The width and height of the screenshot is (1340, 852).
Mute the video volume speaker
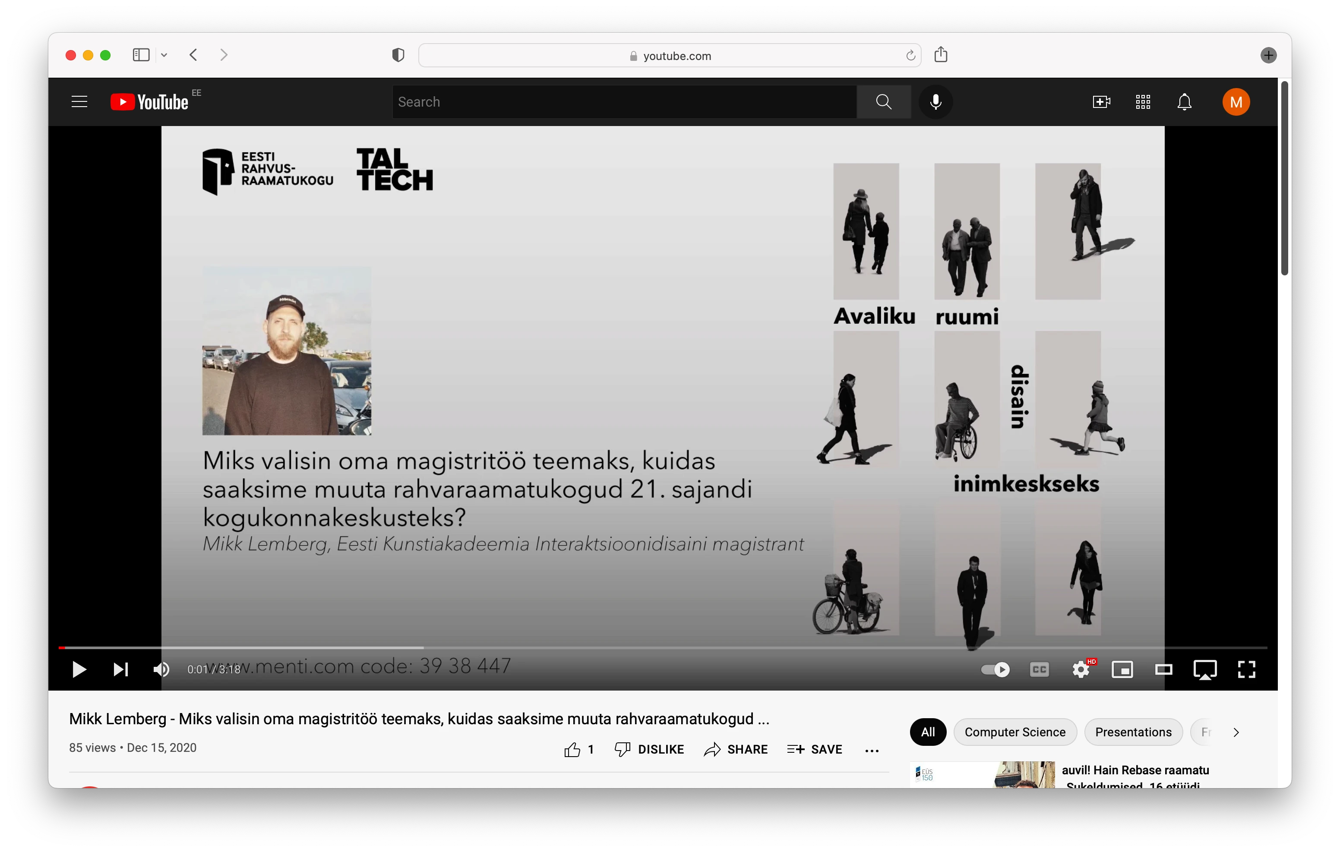point(161,669)
